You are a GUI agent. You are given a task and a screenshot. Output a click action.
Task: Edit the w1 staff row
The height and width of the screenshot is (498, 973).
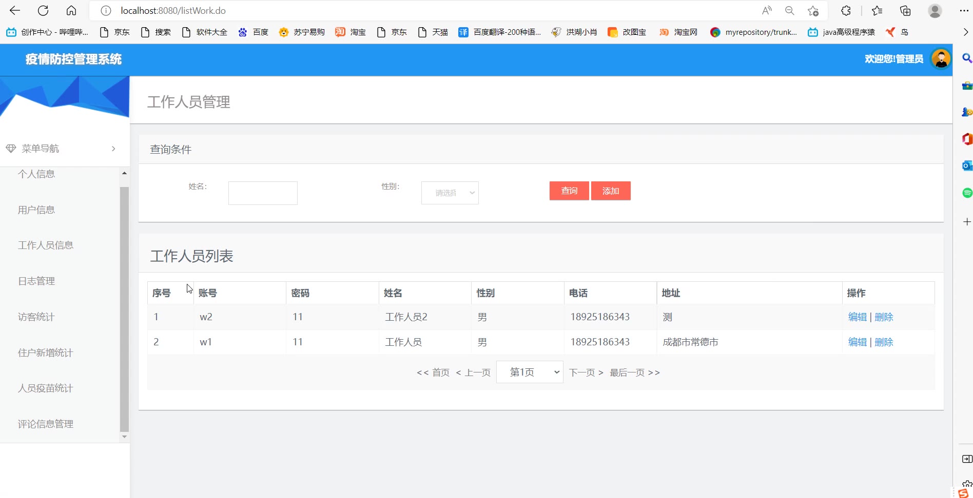[858, 342]
